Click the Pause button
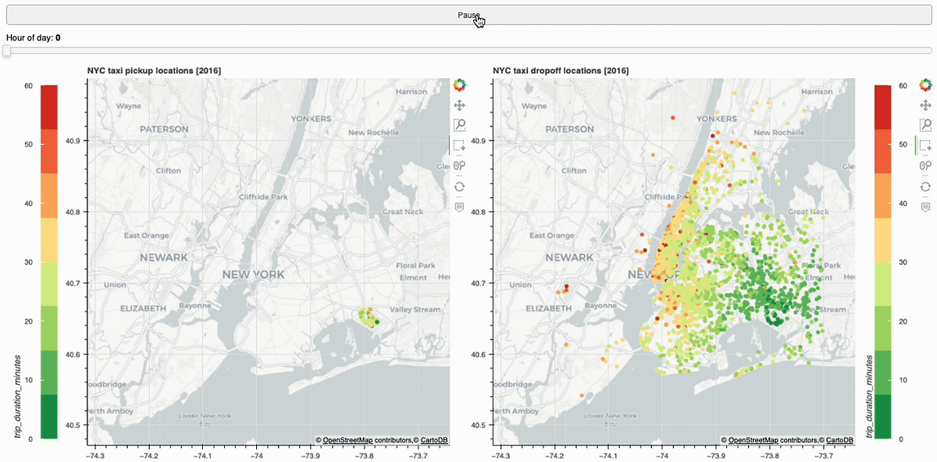The width and height of the screenshot is (937, 462). 468,14
